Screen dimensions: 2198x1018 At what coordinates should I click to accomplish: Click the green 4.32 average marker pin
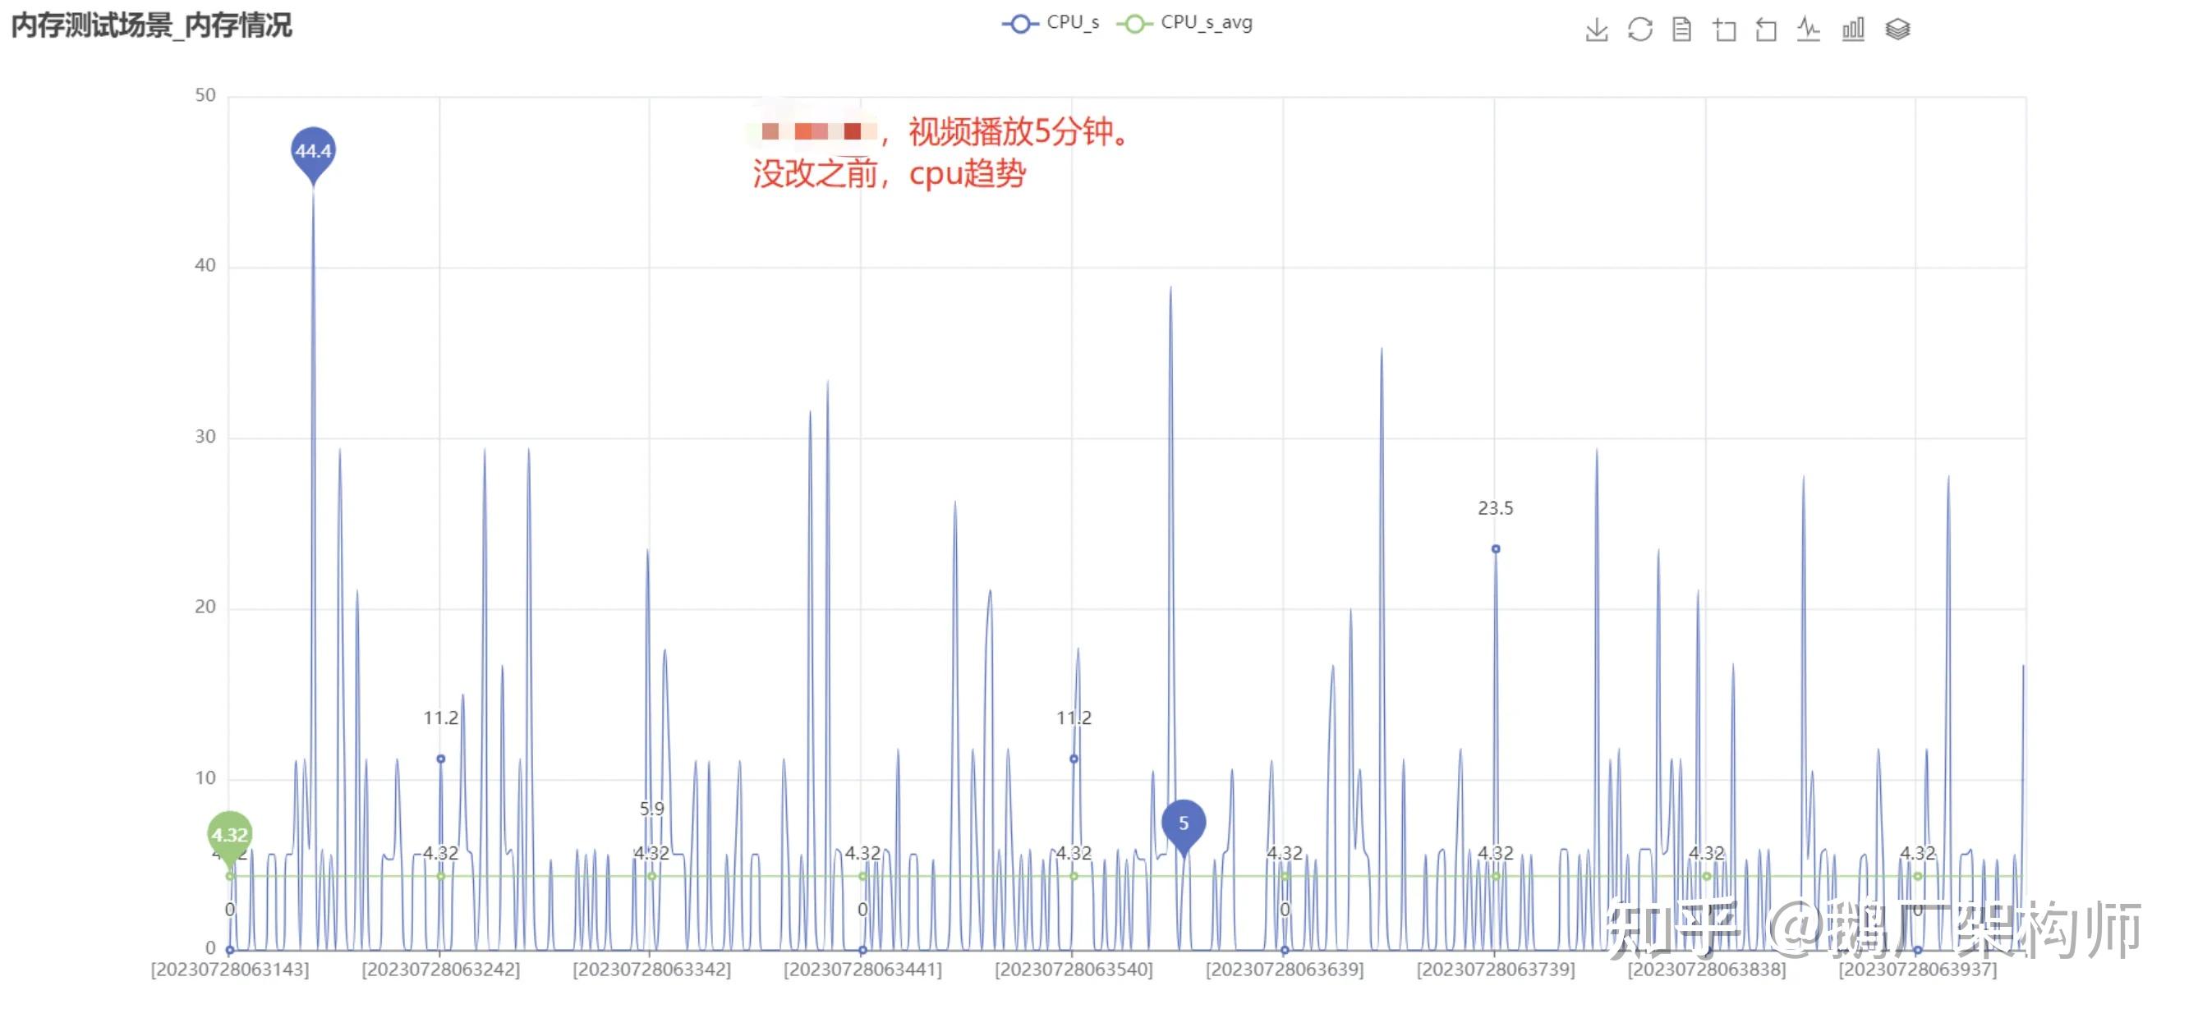229,834
